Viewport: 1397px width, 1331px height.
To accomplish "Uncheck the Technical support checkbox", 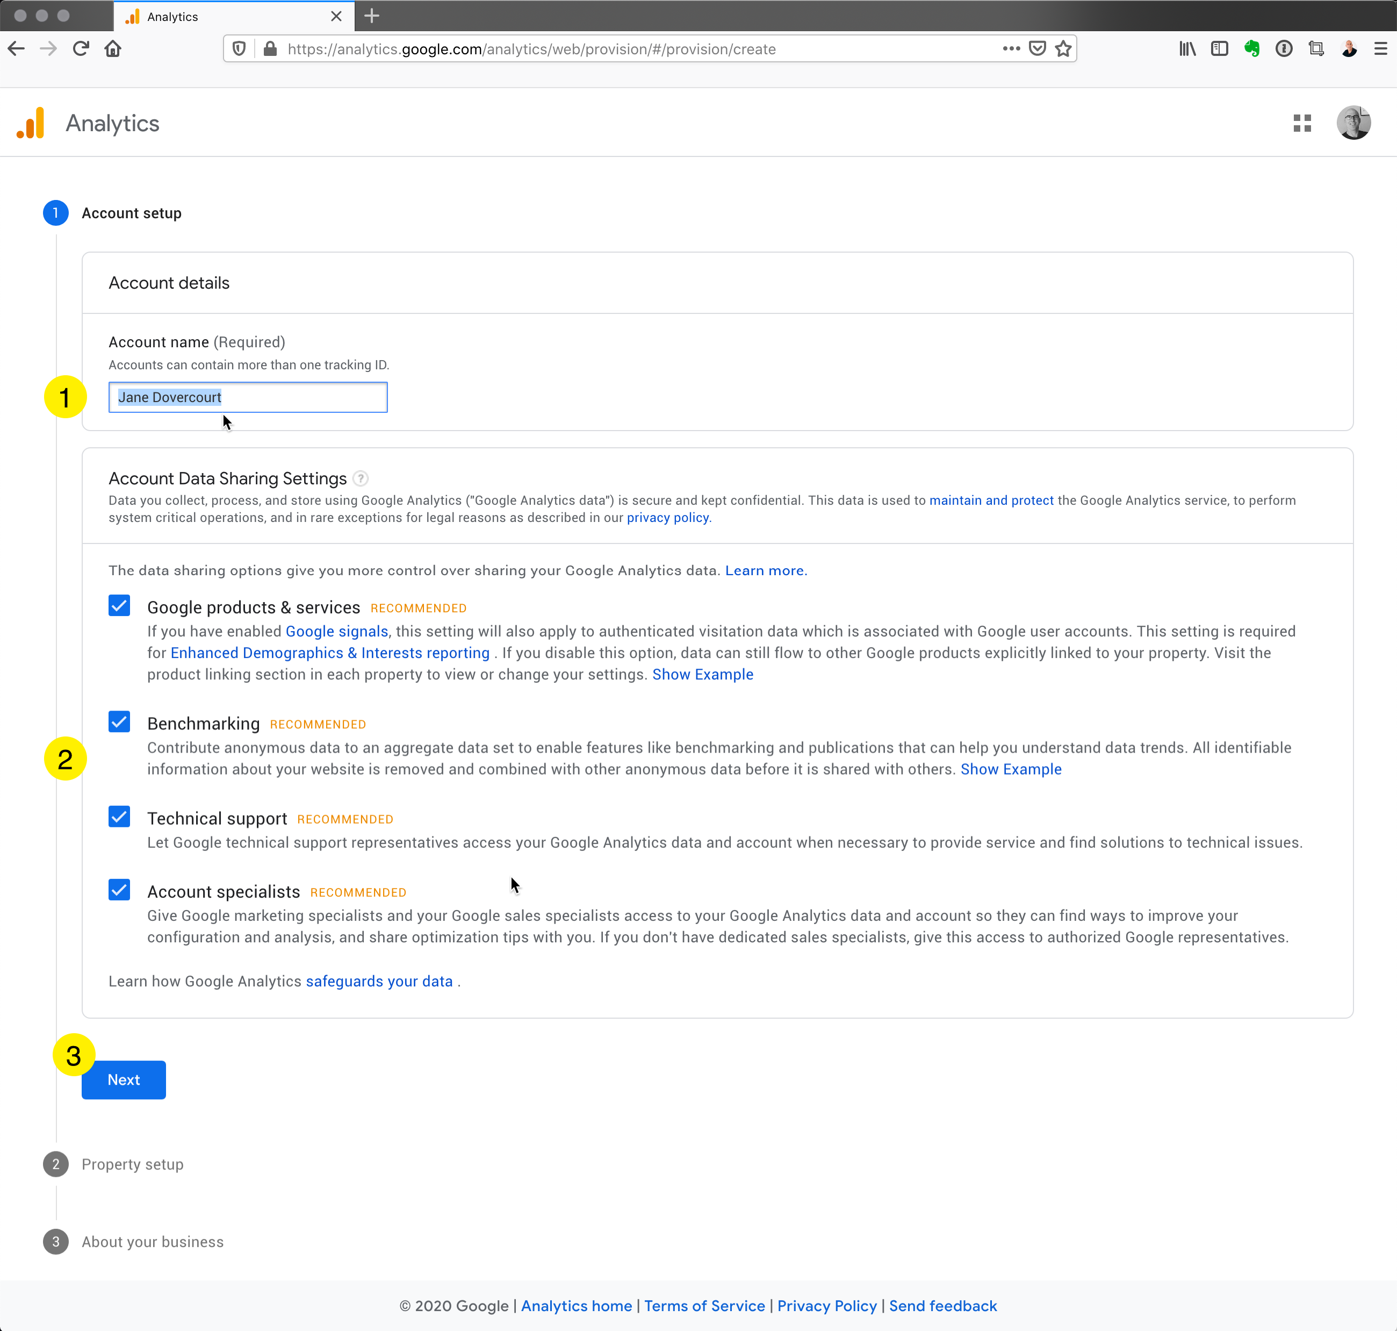I will (119, 817).
